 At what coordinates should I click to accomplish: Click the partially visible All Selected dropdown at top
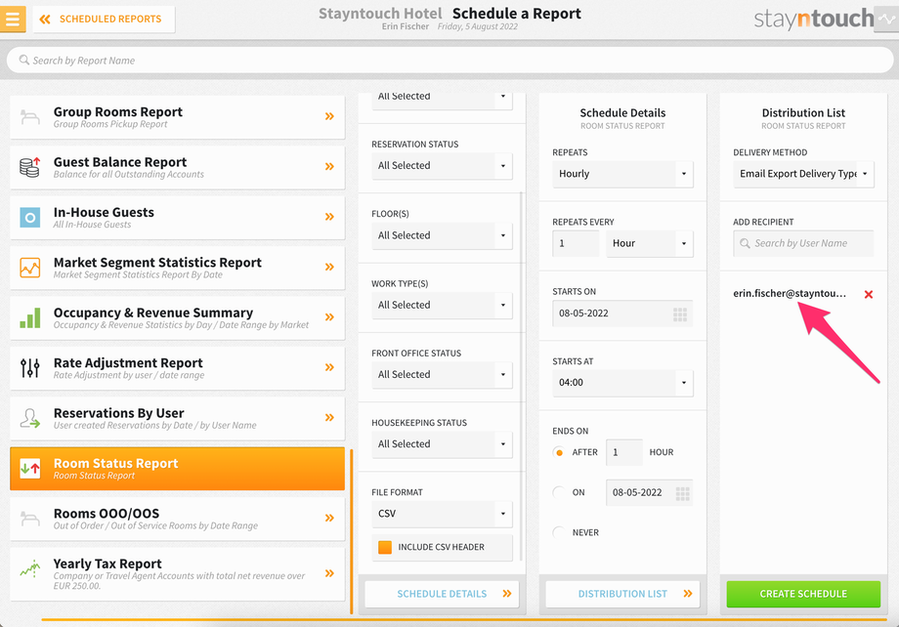tap(442, 100)
